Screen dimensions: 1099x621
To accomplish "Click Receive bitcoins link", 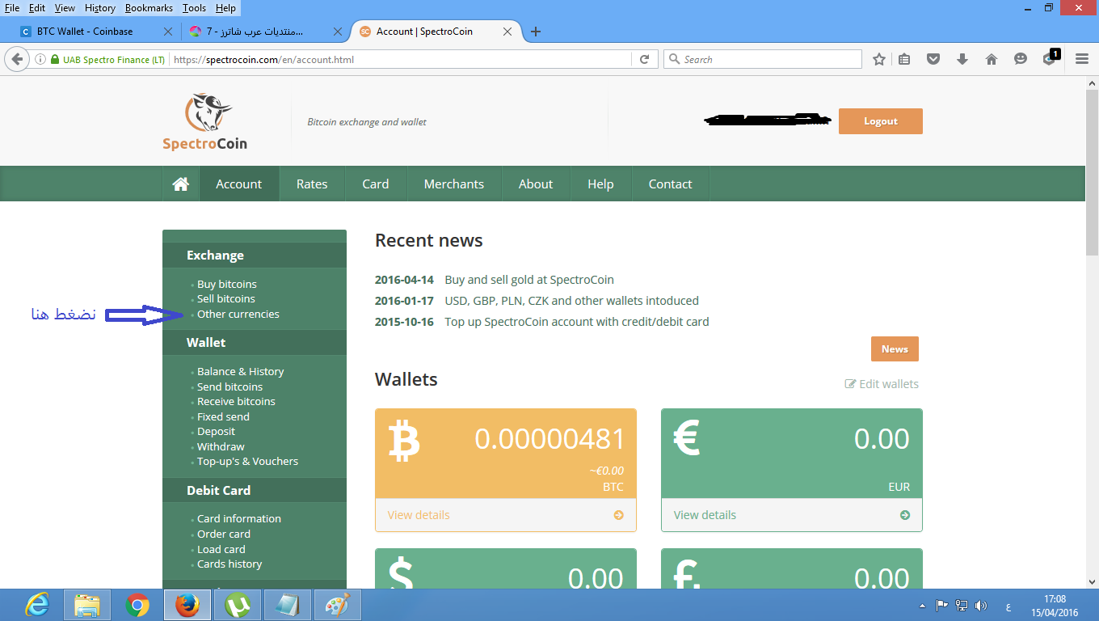I will pos(236,402).
